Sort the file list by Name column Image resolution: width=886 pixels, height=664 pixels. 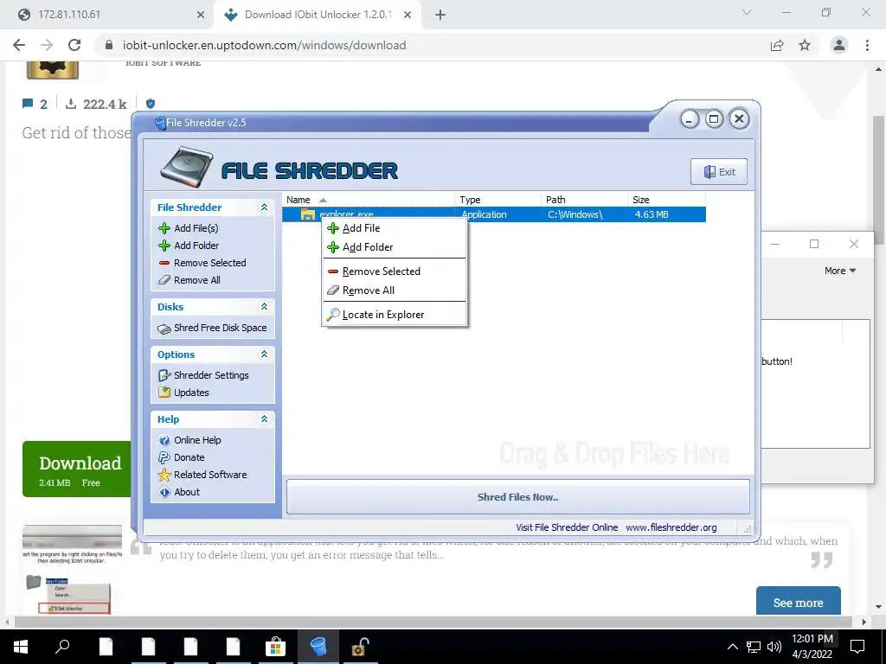(x=369, y=200)
